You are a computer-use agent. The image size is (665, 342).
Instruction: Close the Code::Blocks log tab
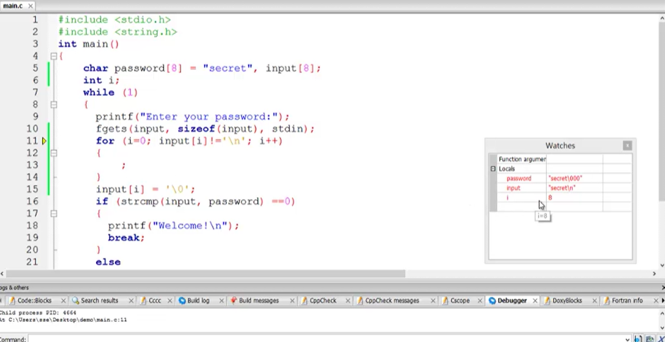(x=63, y=301)
